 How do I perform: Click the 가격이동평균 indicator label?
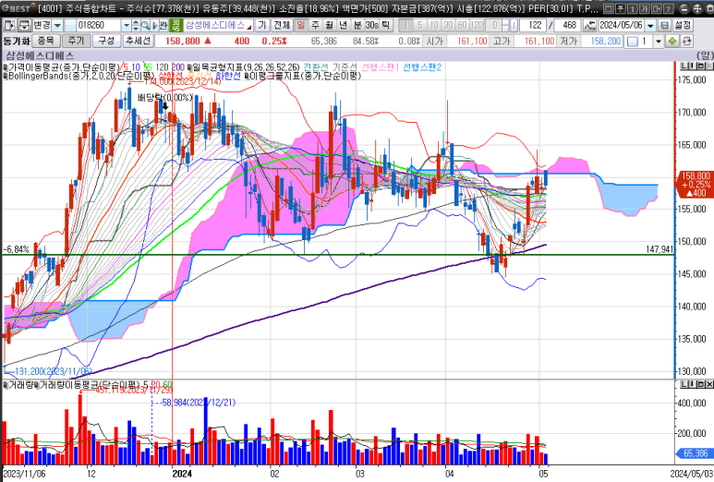coord(65,67)
